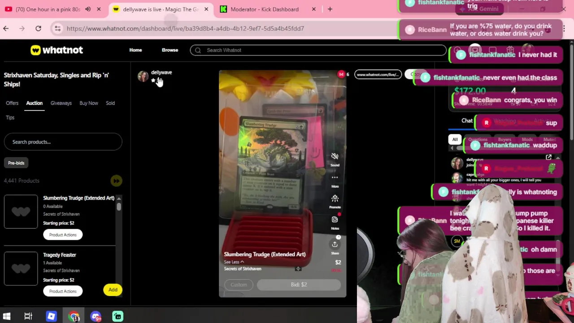Screen dimensions: 574x323
Task: Click the Share icon on the live stream
Action: click(335, 244)
